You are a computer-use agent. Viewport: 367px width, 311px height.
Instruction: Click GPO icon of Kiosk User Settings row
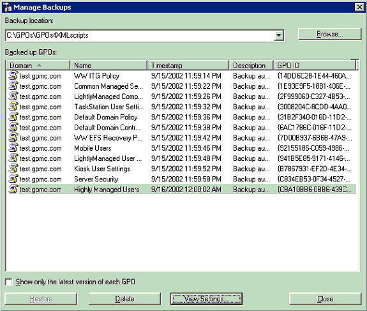[13, 168]
